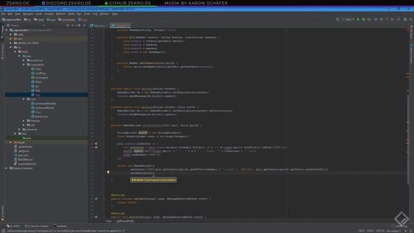Collapse the commands package
Viewport: 414px width, 233px height.
(24, 65)
